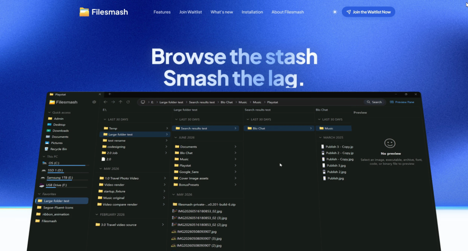Click the Samsung 1TB (E:) drive icon

pos(43,178)
